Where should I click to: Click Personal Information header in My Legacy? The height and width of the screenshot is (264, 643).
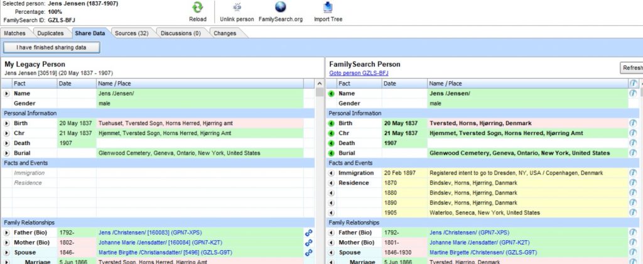(158, 113)
